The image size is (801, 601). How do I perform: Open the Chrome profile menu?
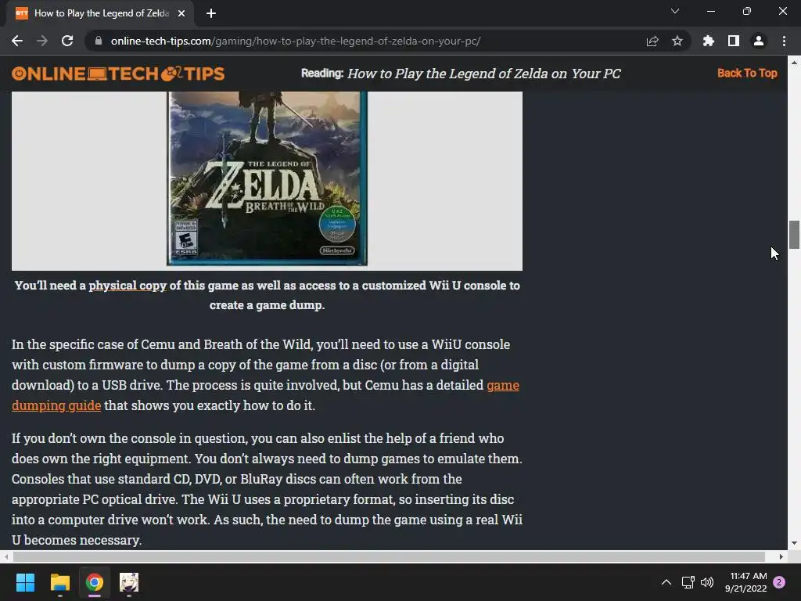pos(759,41)
